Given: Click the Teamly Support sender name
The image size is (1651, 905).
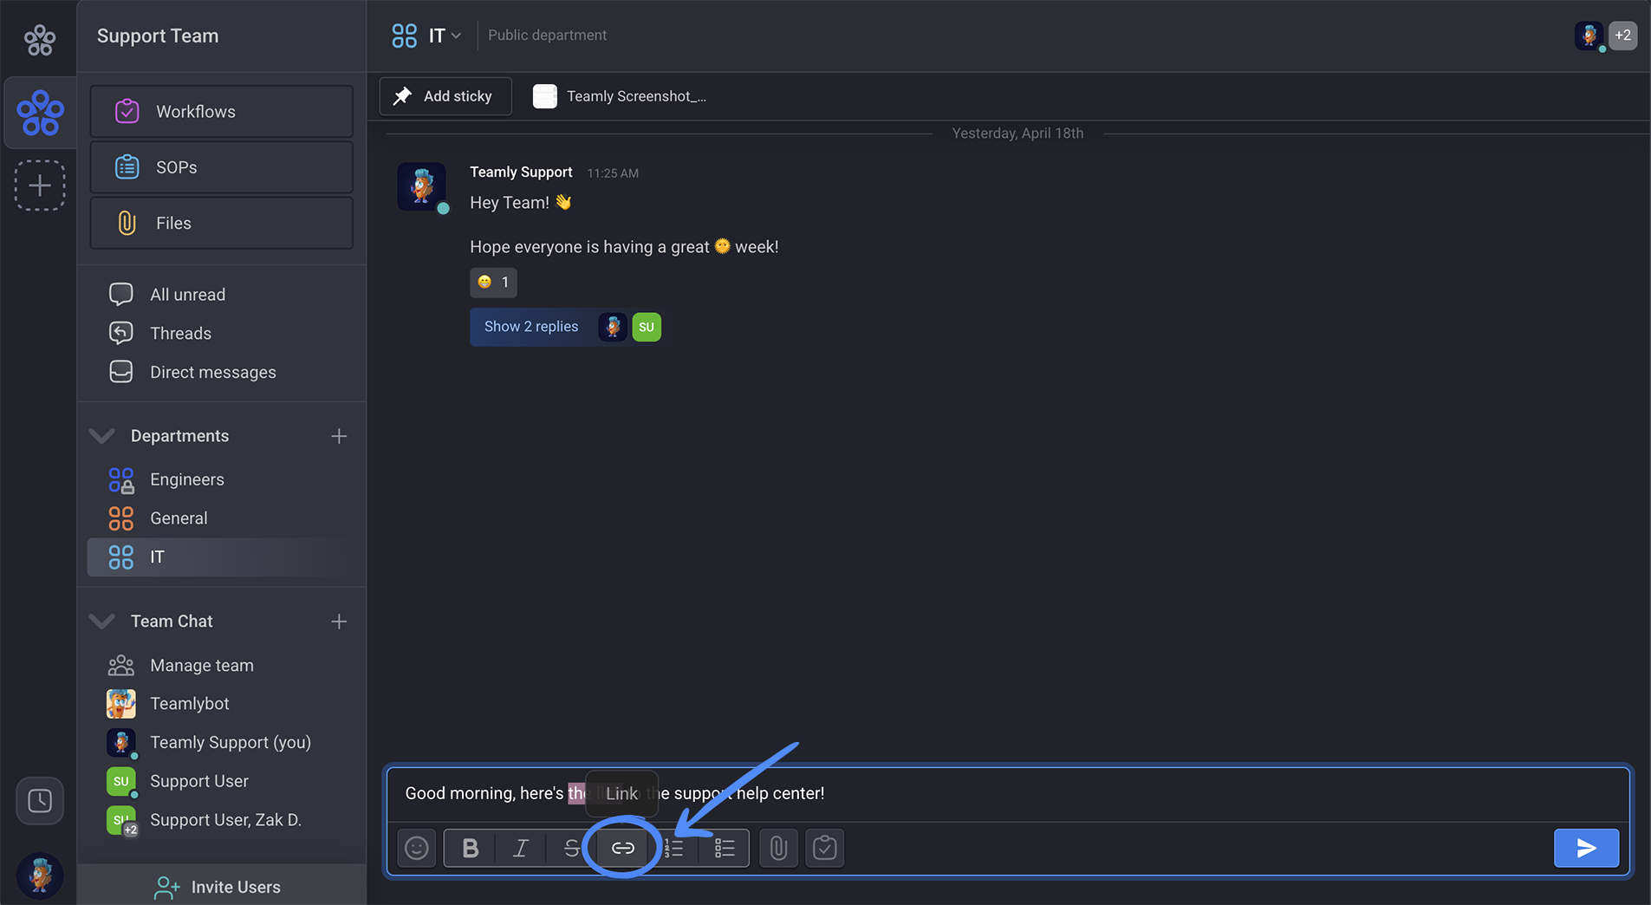Looking at the screenshot, I should [x=521, y=173].
